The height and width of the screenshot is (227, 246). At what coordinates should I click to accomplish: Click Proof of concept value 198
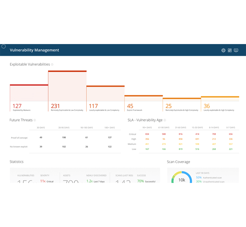64,138
